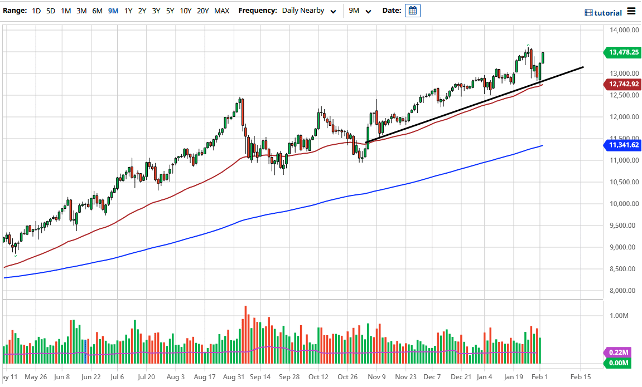This screenshot has height=387, width=642.
Task: Click the green 13,478.25 price label
Action: (622, 52)
